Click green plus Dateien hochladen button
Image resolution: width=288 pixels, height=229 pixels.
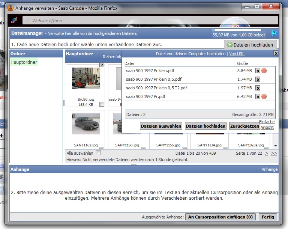pos(250,45)
